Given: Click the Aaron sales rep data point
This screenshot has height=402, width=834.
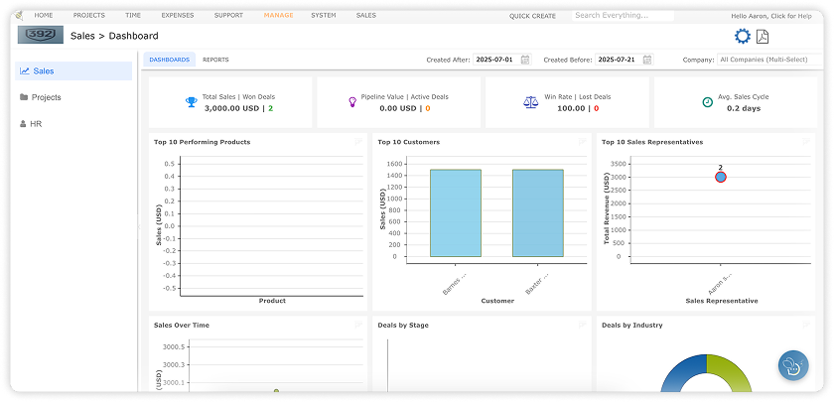Looking at the screenshot, I should (721, 177).
